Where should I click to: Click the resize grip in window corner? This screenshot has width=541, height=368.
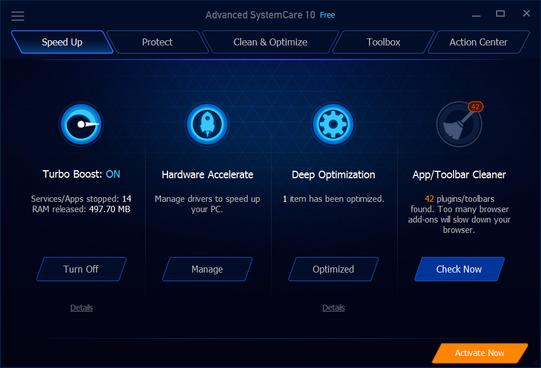[536, 362]
